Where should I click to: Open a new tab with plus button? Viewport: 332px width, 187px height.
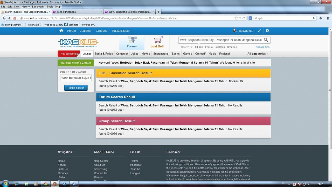coord(158,12)
